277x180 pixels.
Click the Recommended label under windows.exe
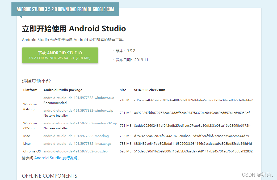[55, 103]
